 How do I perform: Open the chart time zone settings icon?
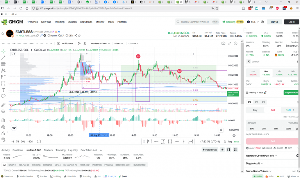pos(234,136)
